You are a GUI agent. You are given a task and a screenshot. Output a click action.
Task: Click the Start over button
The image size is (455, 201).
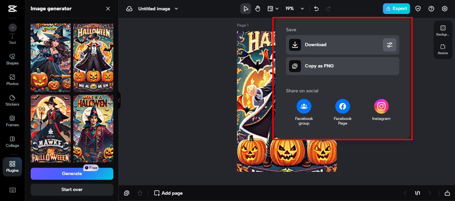coord(72,190)
